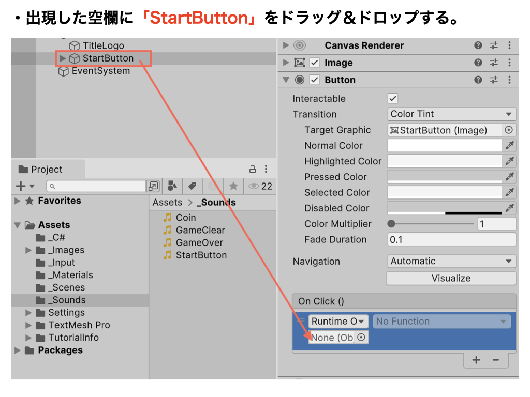The image size is (530, 397).
Task: Uncheck the Image component enable checkbox
Action: point(315,63)
